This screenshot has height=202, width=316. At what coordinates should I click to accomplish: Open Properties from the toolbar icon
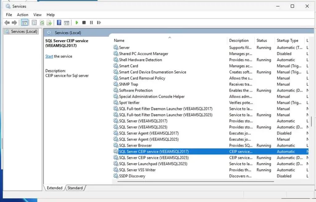[34, 23]
